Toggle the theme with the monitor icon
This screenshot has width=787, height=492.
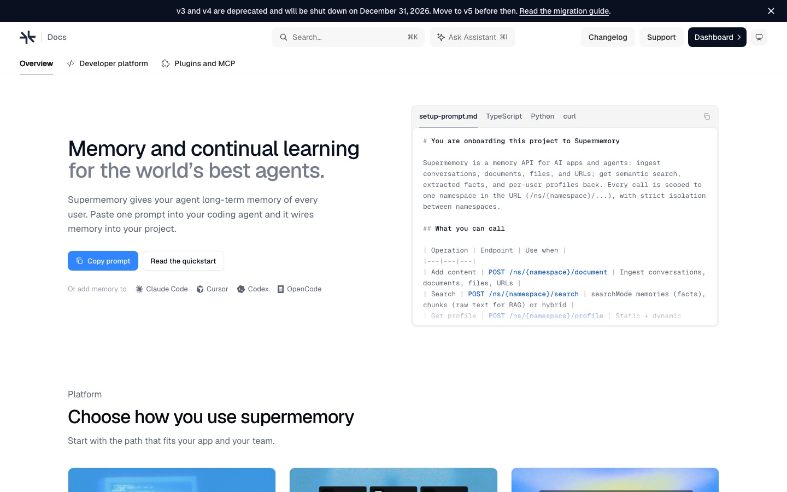click(759, 37)
